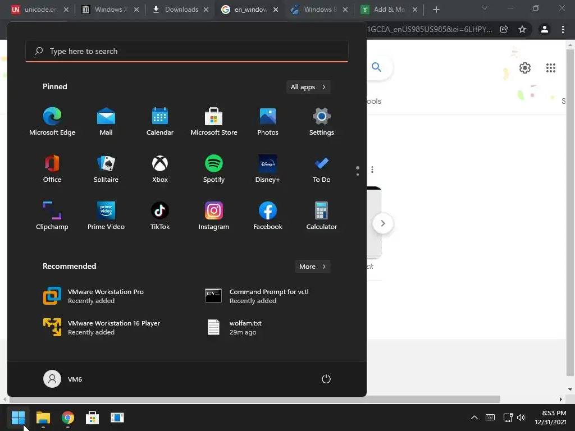Open Microsoft Store pinned app
Screen dimensions: 575x431
click(x=214, y=122)
